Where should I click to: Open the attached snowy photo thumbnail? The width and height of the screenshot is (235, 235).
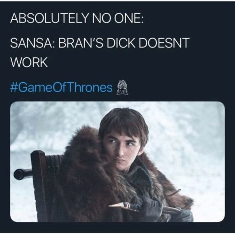click(117, 162)
